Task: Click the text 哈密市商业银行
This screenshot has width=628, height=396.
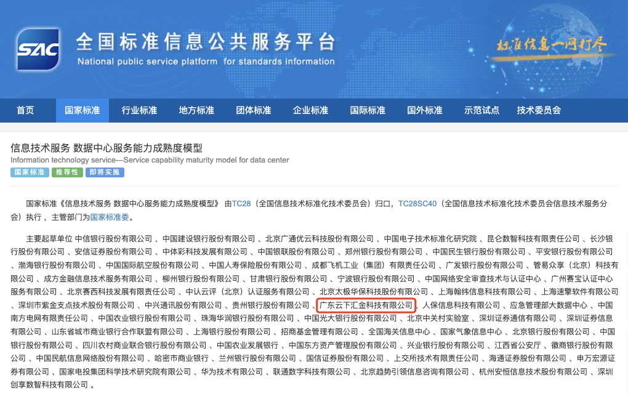Action: click(x=182, y=358)
